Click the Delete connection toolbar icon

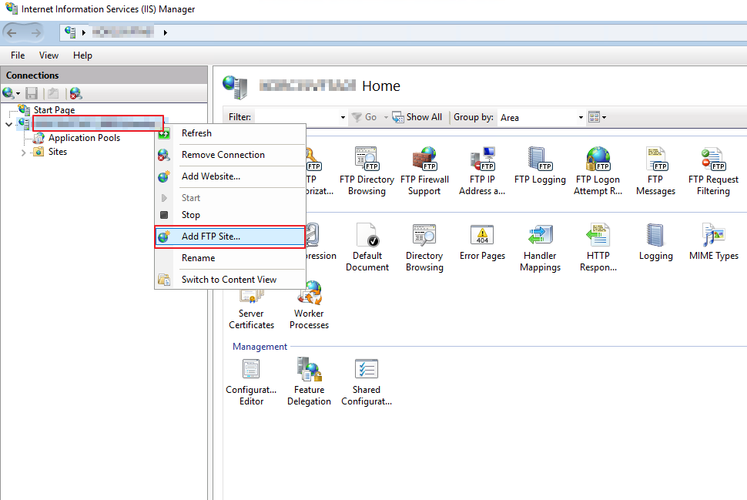tap(75, 93)
